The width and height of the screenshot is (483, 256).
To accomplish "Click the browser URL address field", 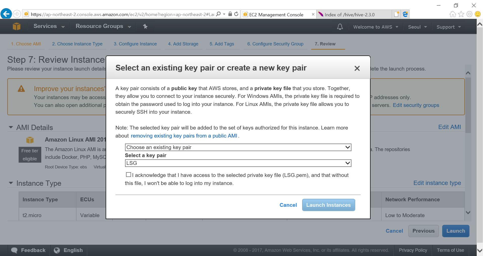I will tap(122, 15).
